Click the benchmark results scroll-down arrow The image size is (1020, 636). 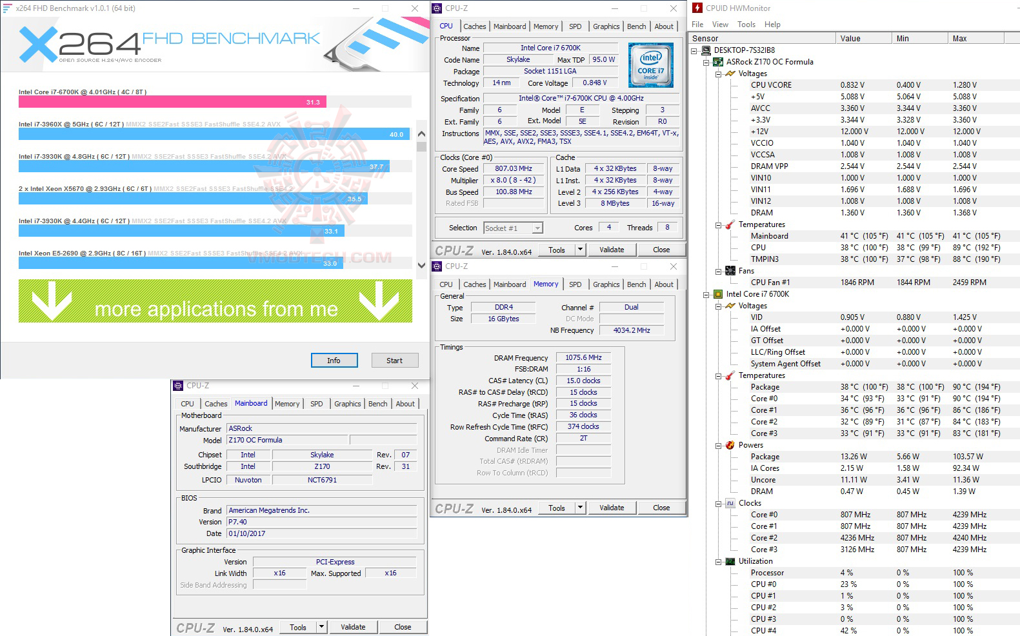coord(421,265)
